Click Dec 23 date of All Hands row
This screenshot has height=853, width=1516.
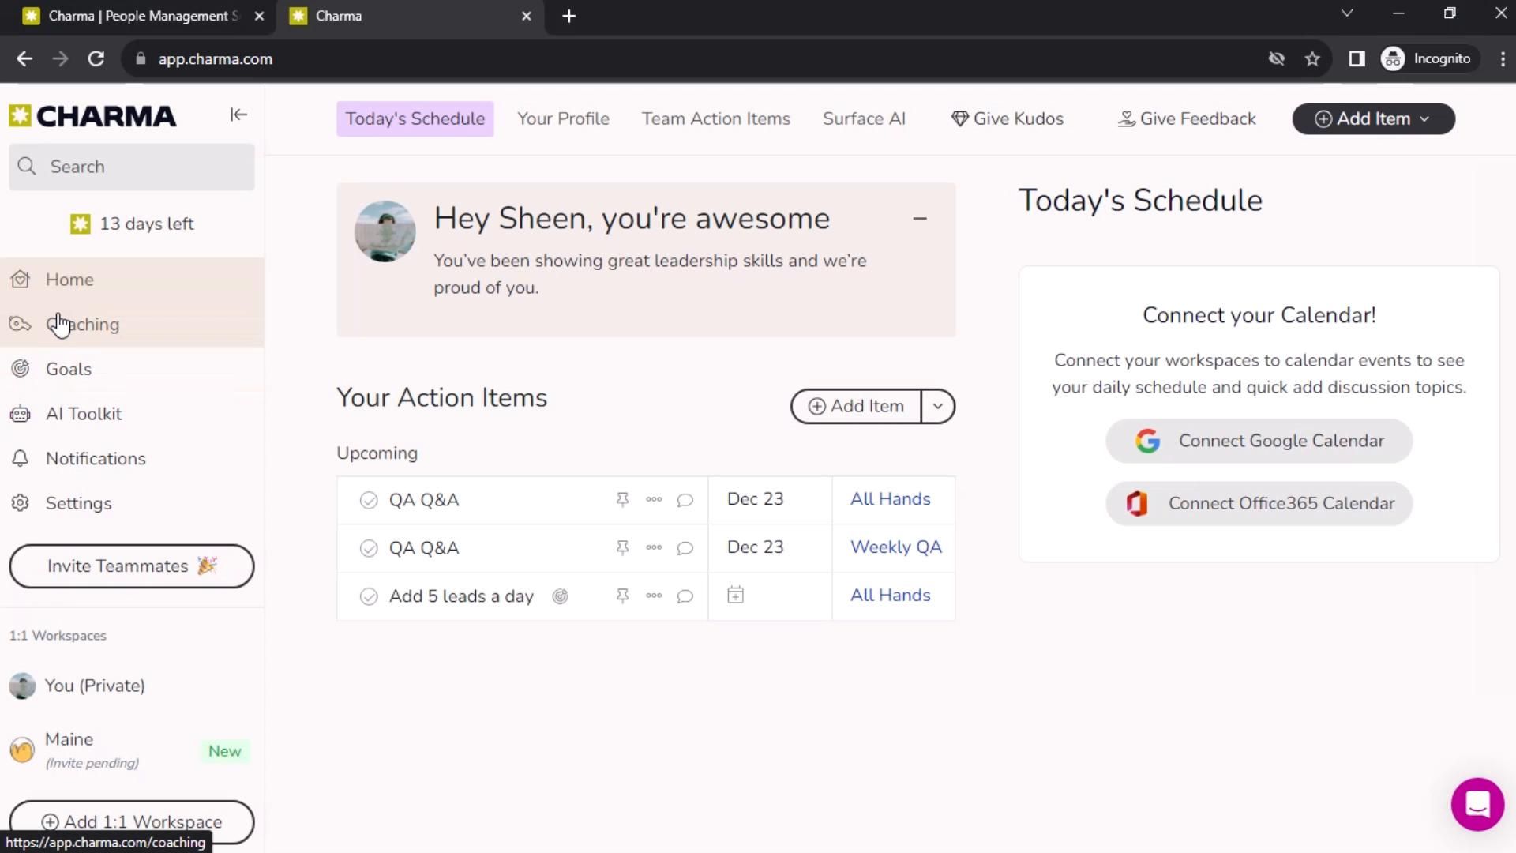[755, 500]
